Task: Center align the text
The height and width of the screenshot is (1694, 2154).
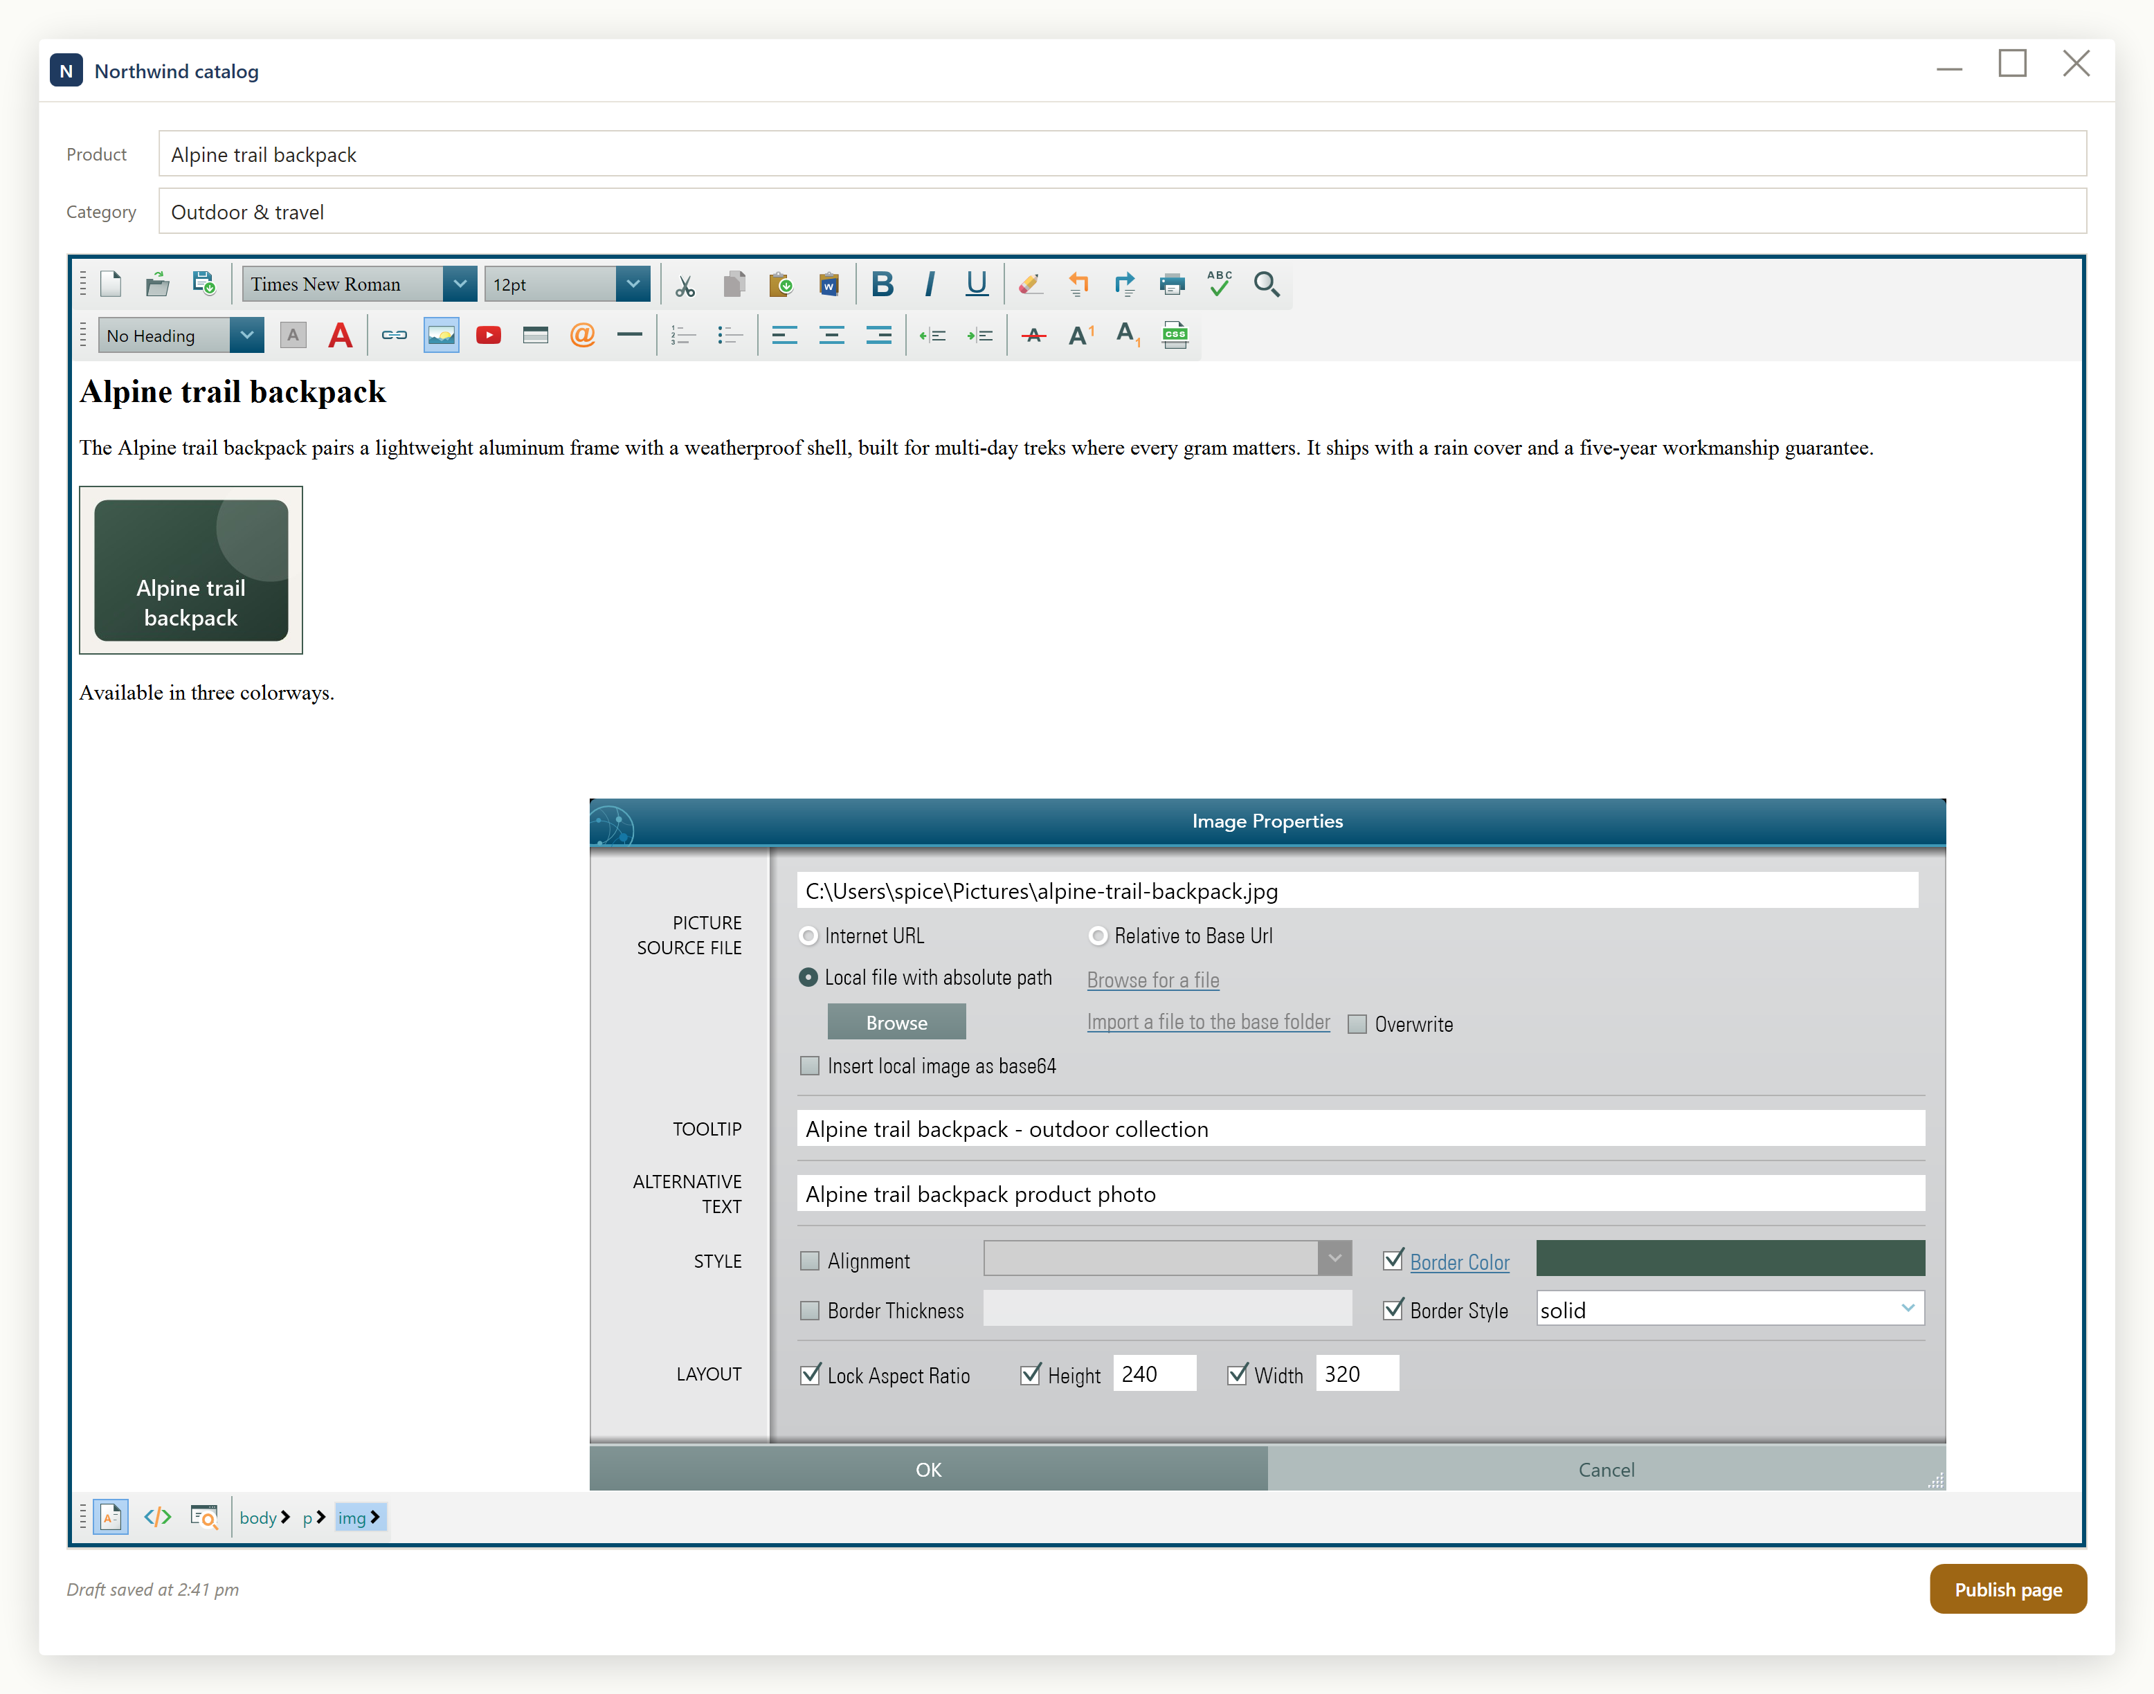Action: (831, 335)
